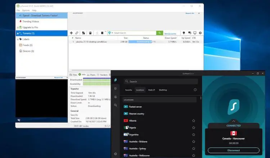Image resolution: width=270 pixels, height=158 pixels.
Task: Toggle favorite star for Australia - Brisbane
Action: coord(194,141)
